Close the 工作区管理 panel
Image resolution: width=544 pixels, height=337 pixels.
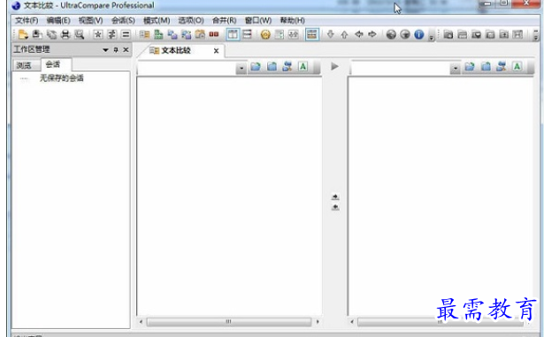pos(126,49)
